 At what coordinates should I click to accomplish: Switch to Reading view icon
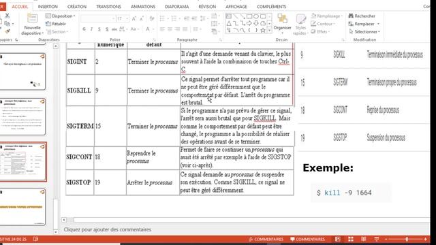(x=364, y=239)
